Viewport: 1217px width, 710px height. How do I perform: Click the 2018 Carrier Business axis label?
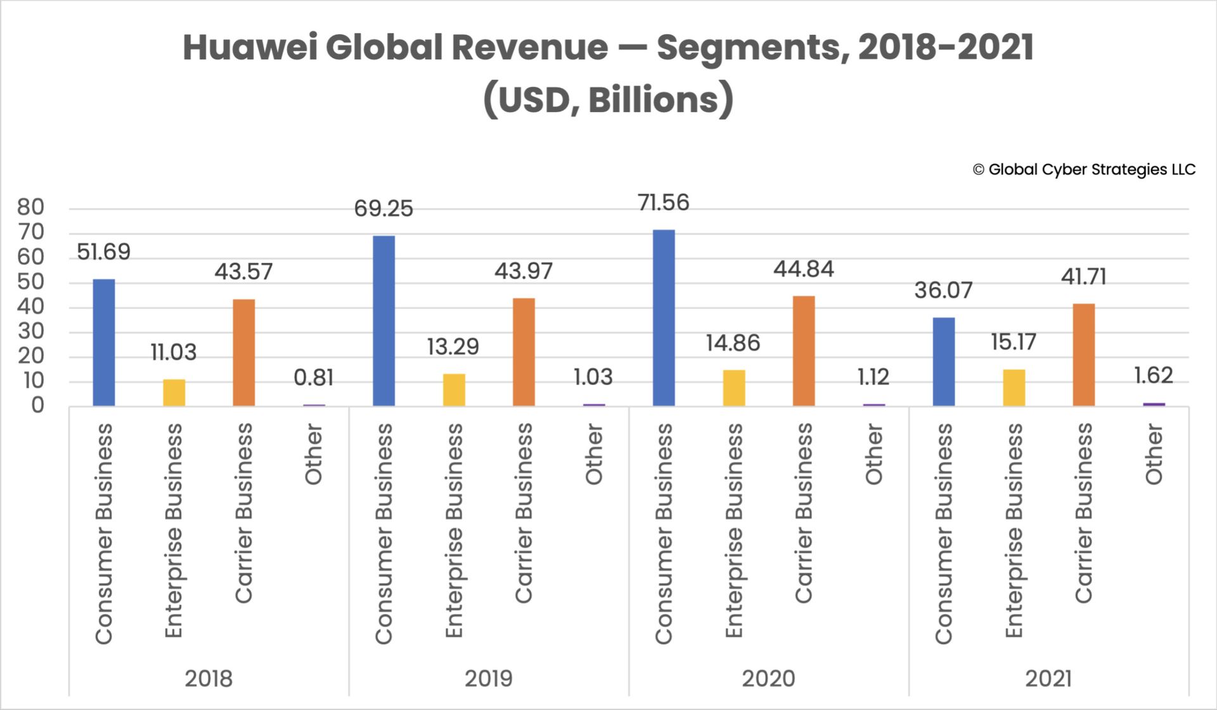[x=244, y=513]
